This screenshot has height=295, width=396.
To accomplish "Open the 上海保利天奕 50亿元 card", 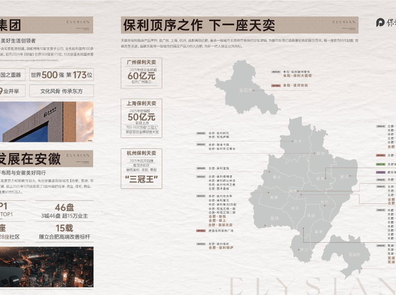I will coord(141,118).
